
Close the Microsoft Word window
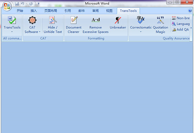pos(187,2)
